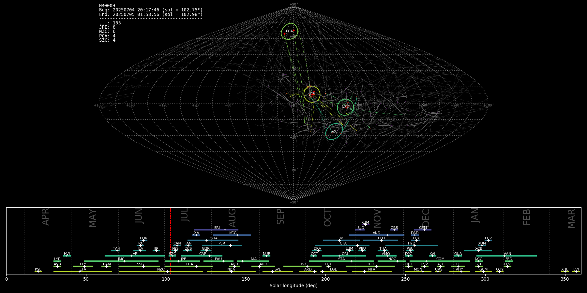Screen dimensions: 587x293
Task: Click the +150° longitude label on map
Action: click(x=130, y=105)
